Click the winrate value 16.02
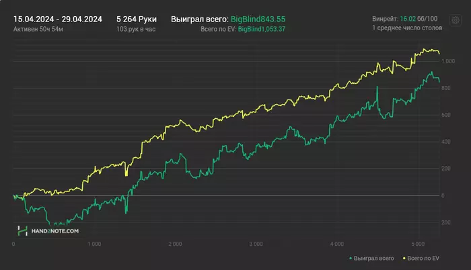Screen dimensions: 471x270 tap(408, 19)
